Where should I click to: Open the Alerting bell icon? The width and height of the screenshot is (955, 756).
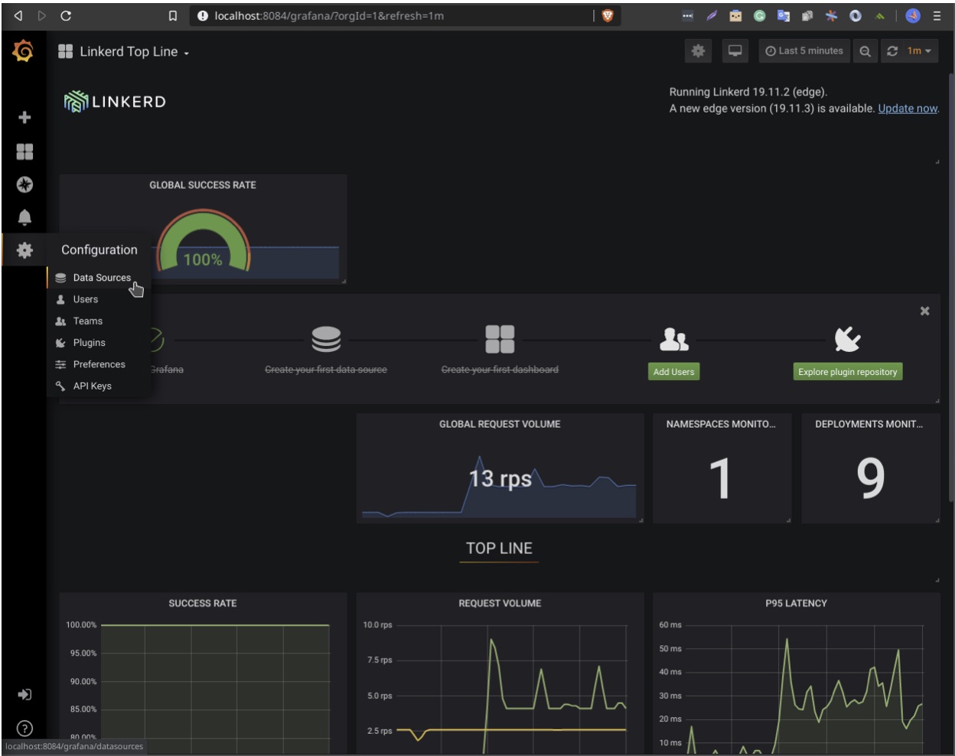24,217
